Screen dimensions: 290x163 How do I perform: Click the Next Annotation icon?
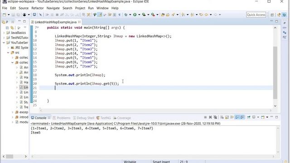183,14
